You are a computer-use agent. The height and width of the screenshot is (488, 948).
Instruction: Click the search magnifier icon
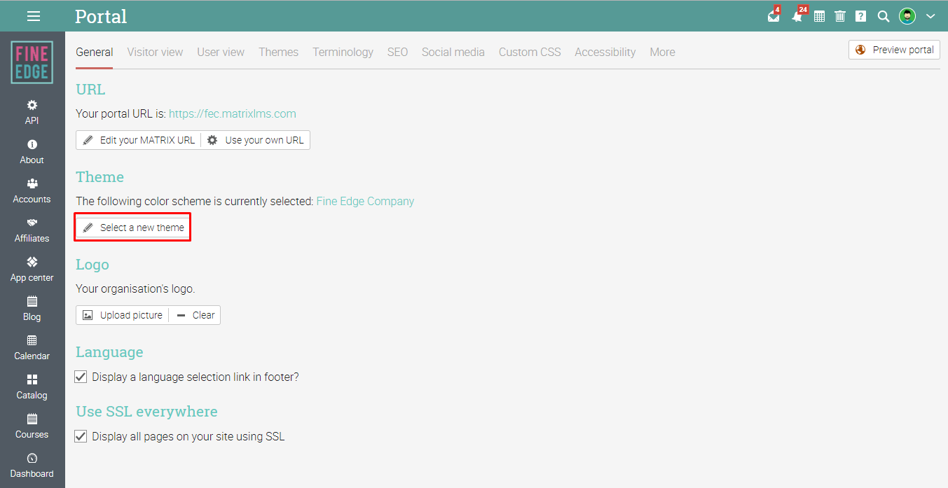pyautogui.click(x=884, y=16)
